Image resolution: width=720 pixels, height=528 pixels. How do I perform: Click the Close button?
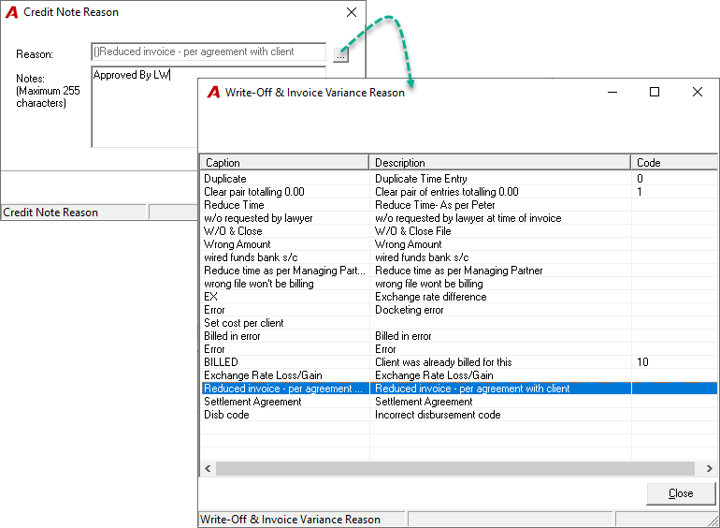click(681, 493)
